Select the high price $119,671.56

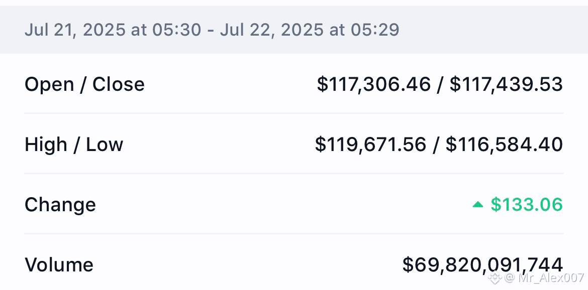pos(370,144)
